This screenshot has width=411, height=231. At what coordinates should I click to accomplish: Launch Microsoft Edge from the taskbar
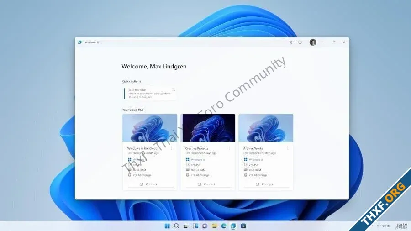224,226
